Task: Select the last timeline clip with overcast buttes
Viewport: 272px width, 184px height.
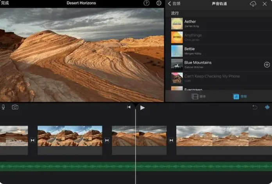Action: [224, 140]
